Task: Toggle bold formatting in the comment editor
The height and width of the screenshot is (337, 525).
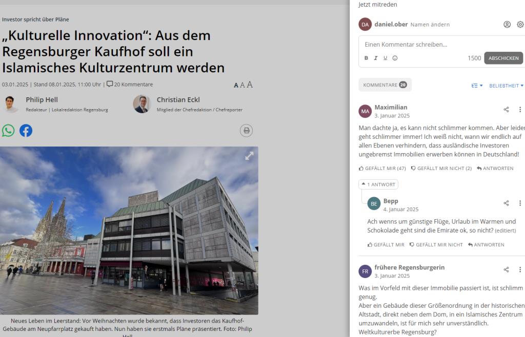Action: (366, 58)
